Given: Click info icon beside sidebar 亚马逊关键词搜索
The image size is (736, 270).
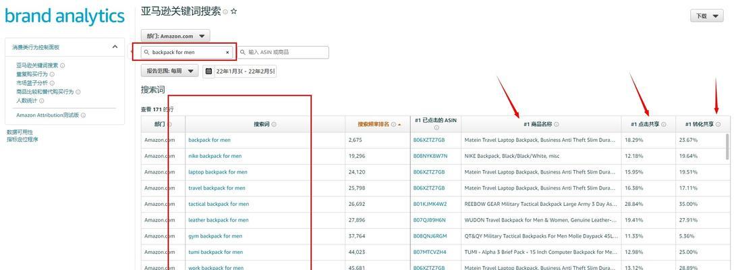Looking at the screenshot, I should tap(63, 65).
